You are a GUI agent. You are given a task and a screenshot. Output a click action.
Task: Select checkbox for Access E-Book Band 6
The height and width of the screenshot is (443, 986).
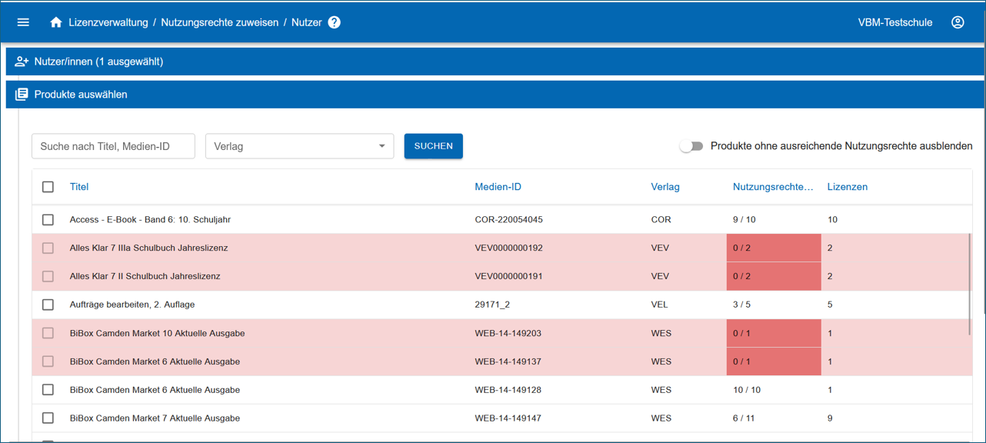point(48,220)
